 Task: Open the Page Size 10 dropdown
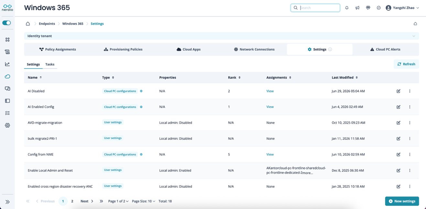tap(144, 201)
